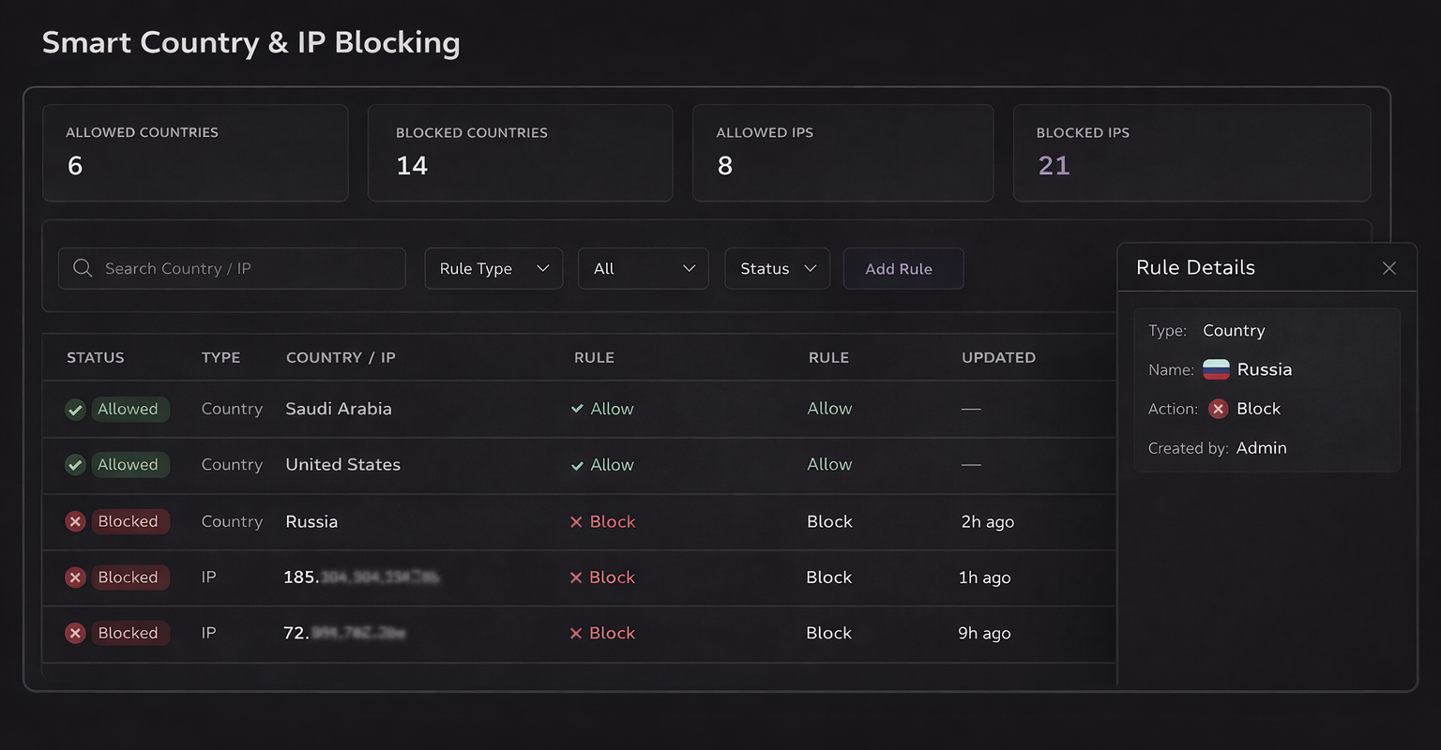Click the red X icon beside Russia's Blocked status
This screenshot has width=1441, height=750.
[x=75, y=521]
